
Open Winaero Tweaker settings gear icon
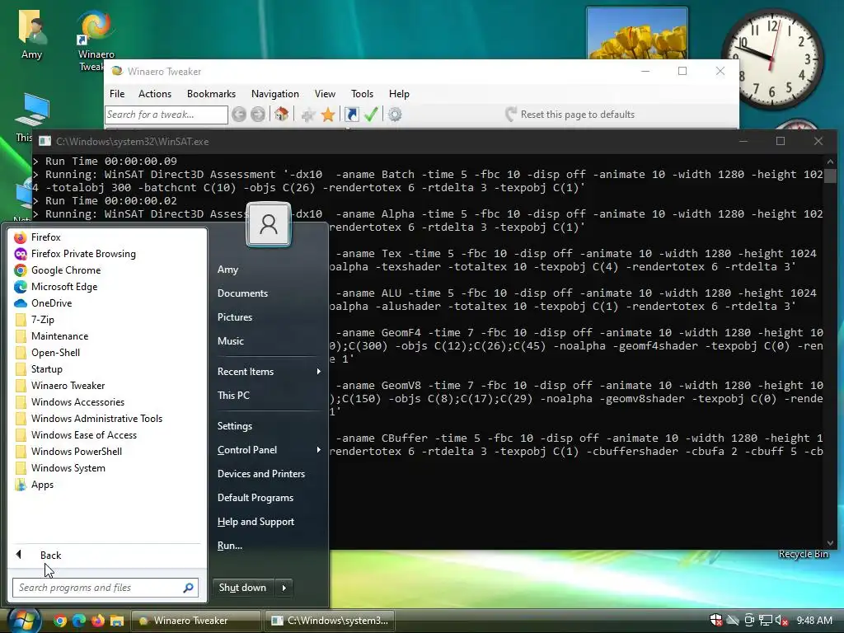click(x=395, y=115)
